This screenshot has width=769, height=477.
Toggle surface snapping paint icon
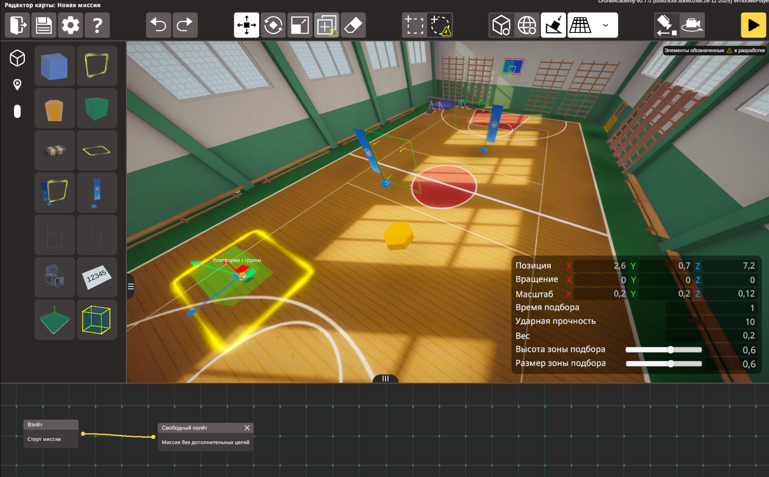point(553,25)
